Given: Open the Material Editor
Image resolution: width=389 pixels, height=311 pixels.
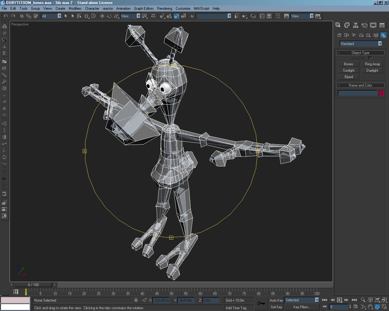Looking at the screenshot, I should pos(278,16).
